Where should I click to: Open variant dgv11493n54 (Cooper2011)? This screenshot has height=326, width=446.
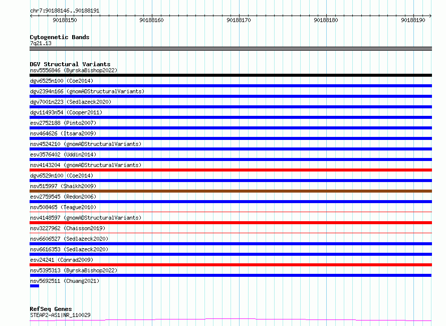click(66, 112)
